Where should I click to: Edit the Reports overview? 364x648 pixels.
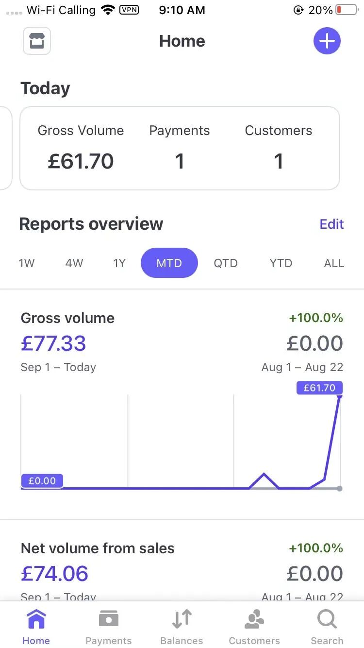click(332, 224)
